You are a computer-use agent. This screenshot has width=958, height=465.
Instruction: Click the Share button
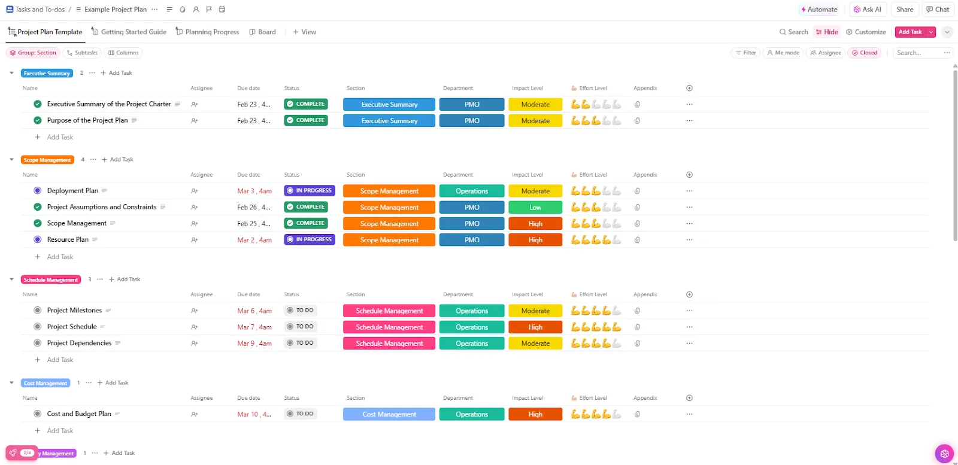905,10
